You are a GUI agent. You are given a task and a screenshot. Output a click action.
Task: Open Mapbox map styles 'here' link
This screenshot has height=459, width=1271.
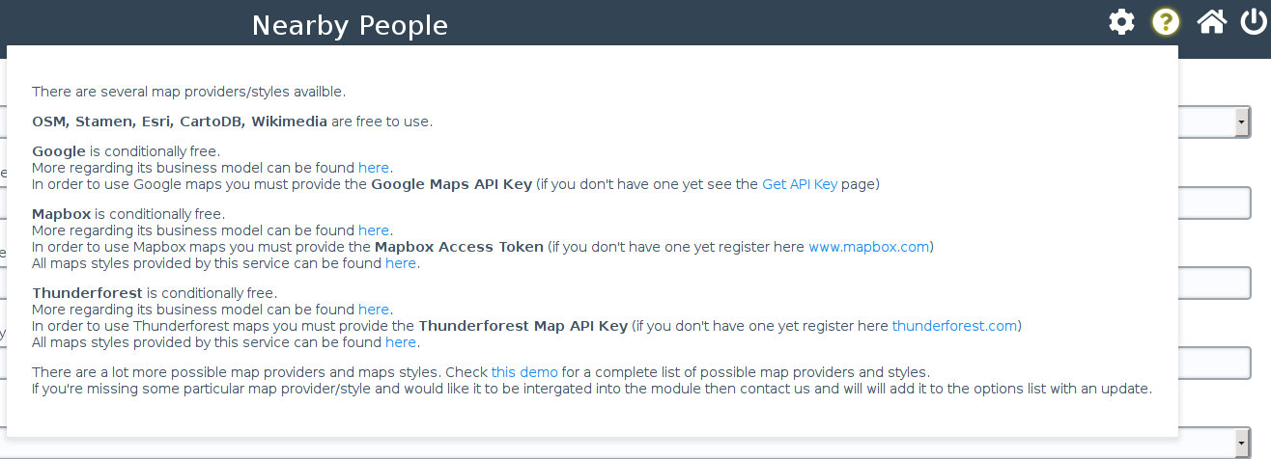point(400,262)
